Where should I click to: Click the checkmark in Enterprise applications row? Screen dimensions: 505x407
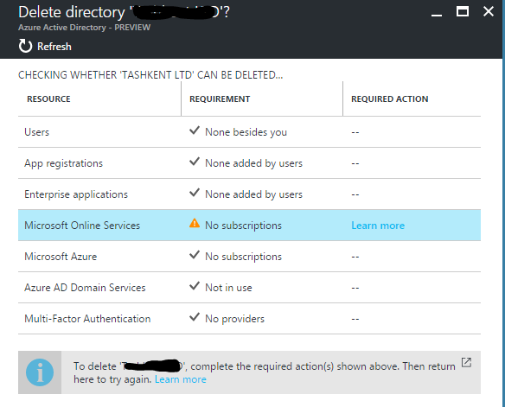click(195, 193)
